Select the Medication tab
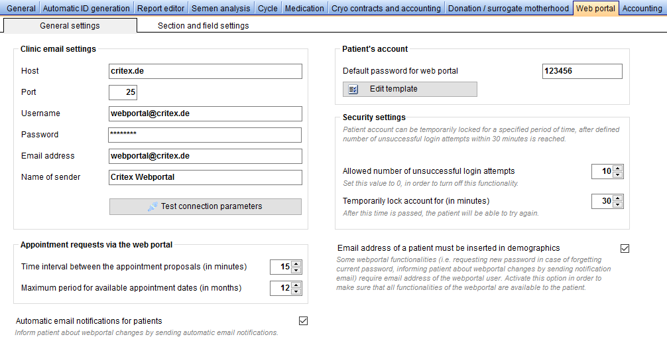Screen dimensions: 667x351 [x=304, y=8]
